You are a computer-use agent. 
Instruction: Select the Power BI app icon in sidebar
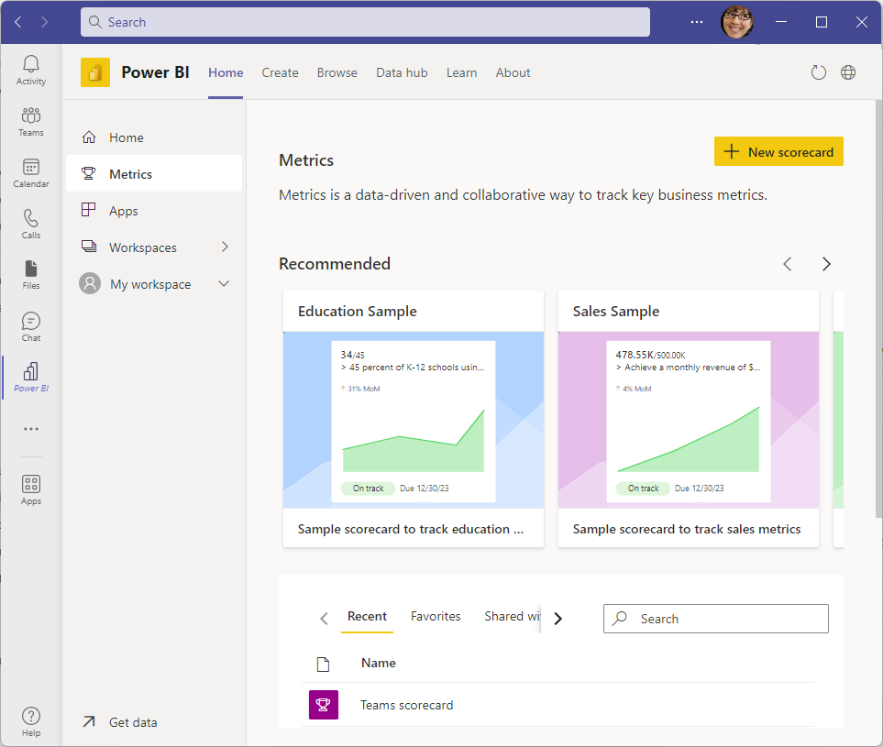point(31,377)
